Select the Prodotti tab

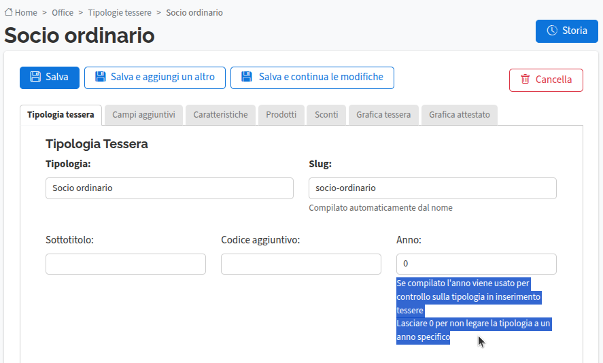(x=281, y=115)
